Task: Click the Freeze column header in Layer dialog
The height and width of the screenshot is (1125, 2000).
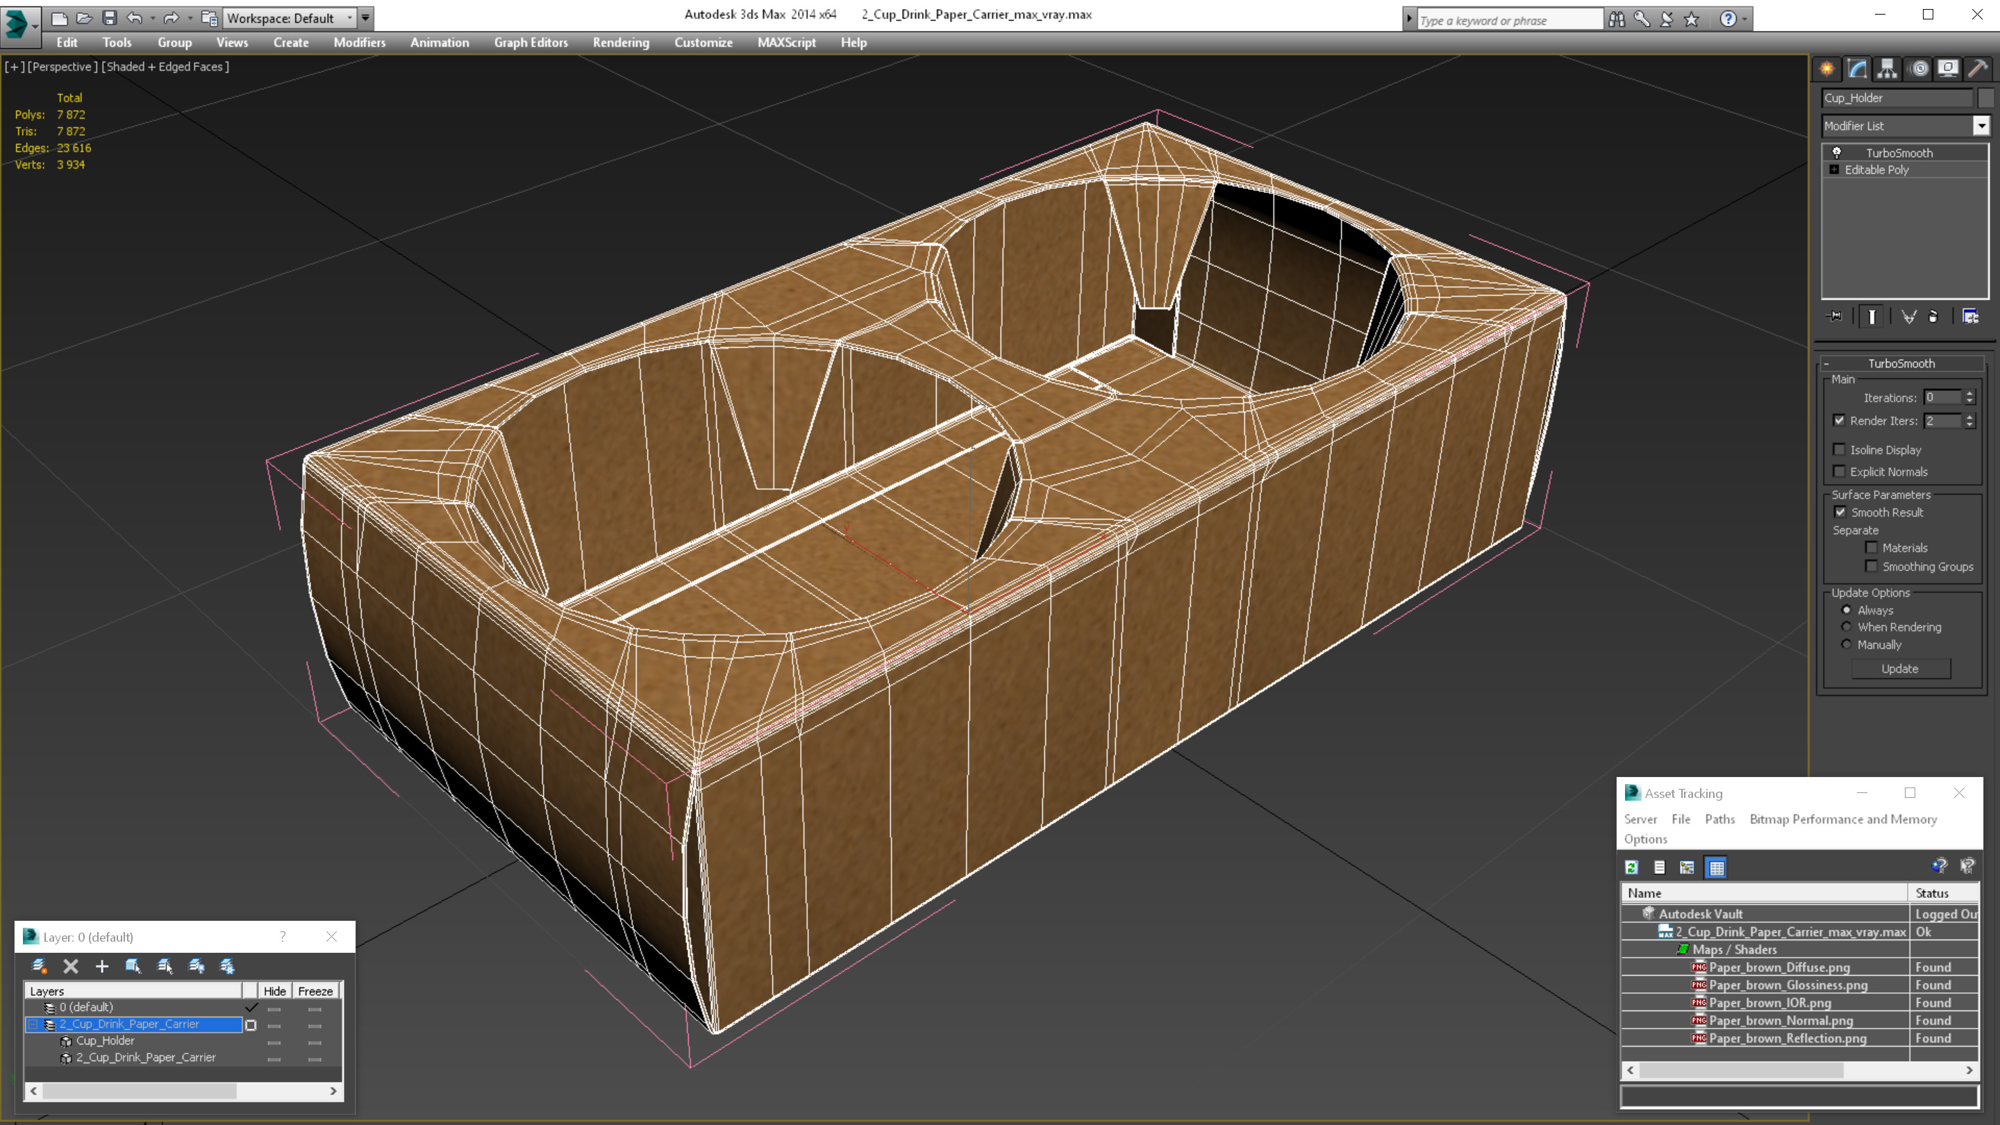Action: pyautogui.click(x=315, y=991)
